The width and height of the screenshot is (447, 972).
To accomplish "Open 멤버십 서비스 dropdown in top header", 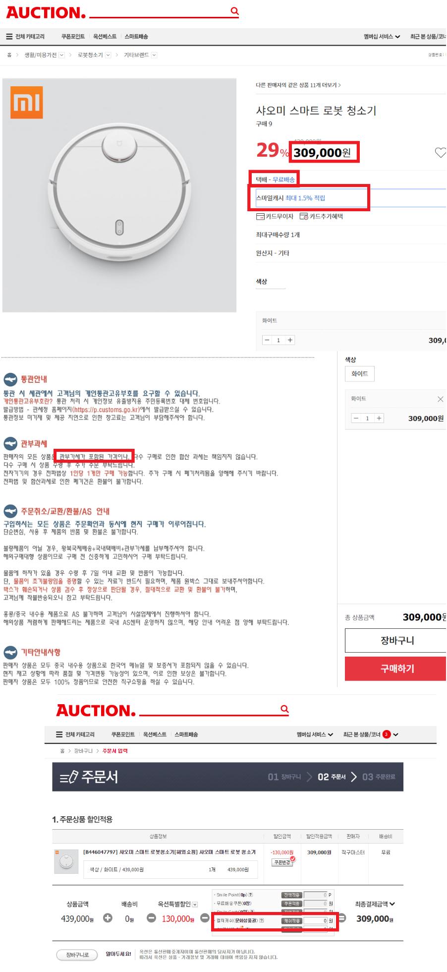I will pyautogui.click(x=382, y=37).
